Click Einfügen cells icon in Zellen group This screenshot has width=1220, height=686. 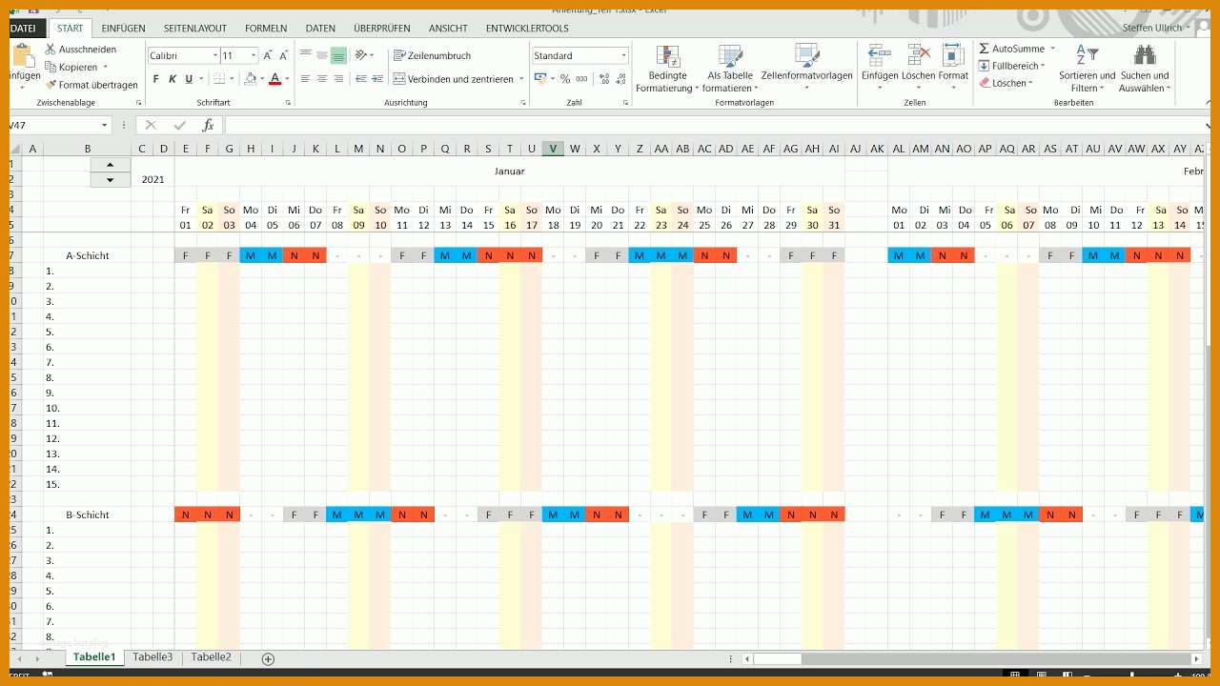879,56
